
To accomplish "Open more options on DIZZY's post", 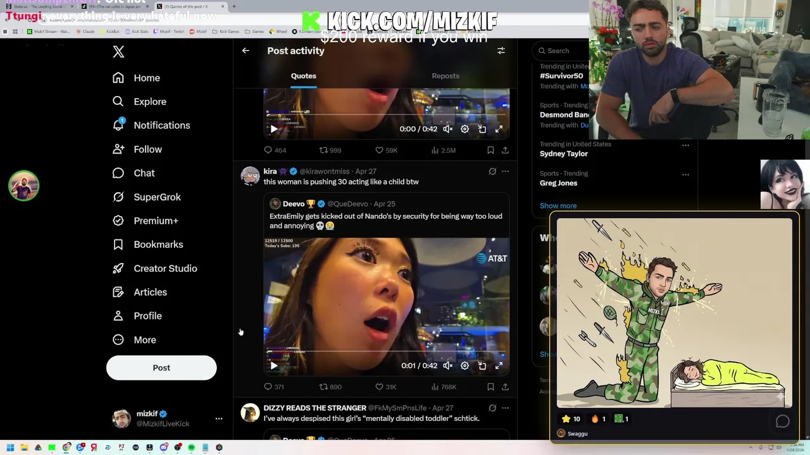I will coord(505,408).
